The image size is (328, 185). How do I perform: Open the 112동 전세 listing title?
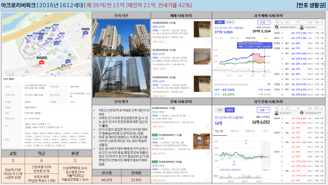pyautogui.click(x=170, y=135)
